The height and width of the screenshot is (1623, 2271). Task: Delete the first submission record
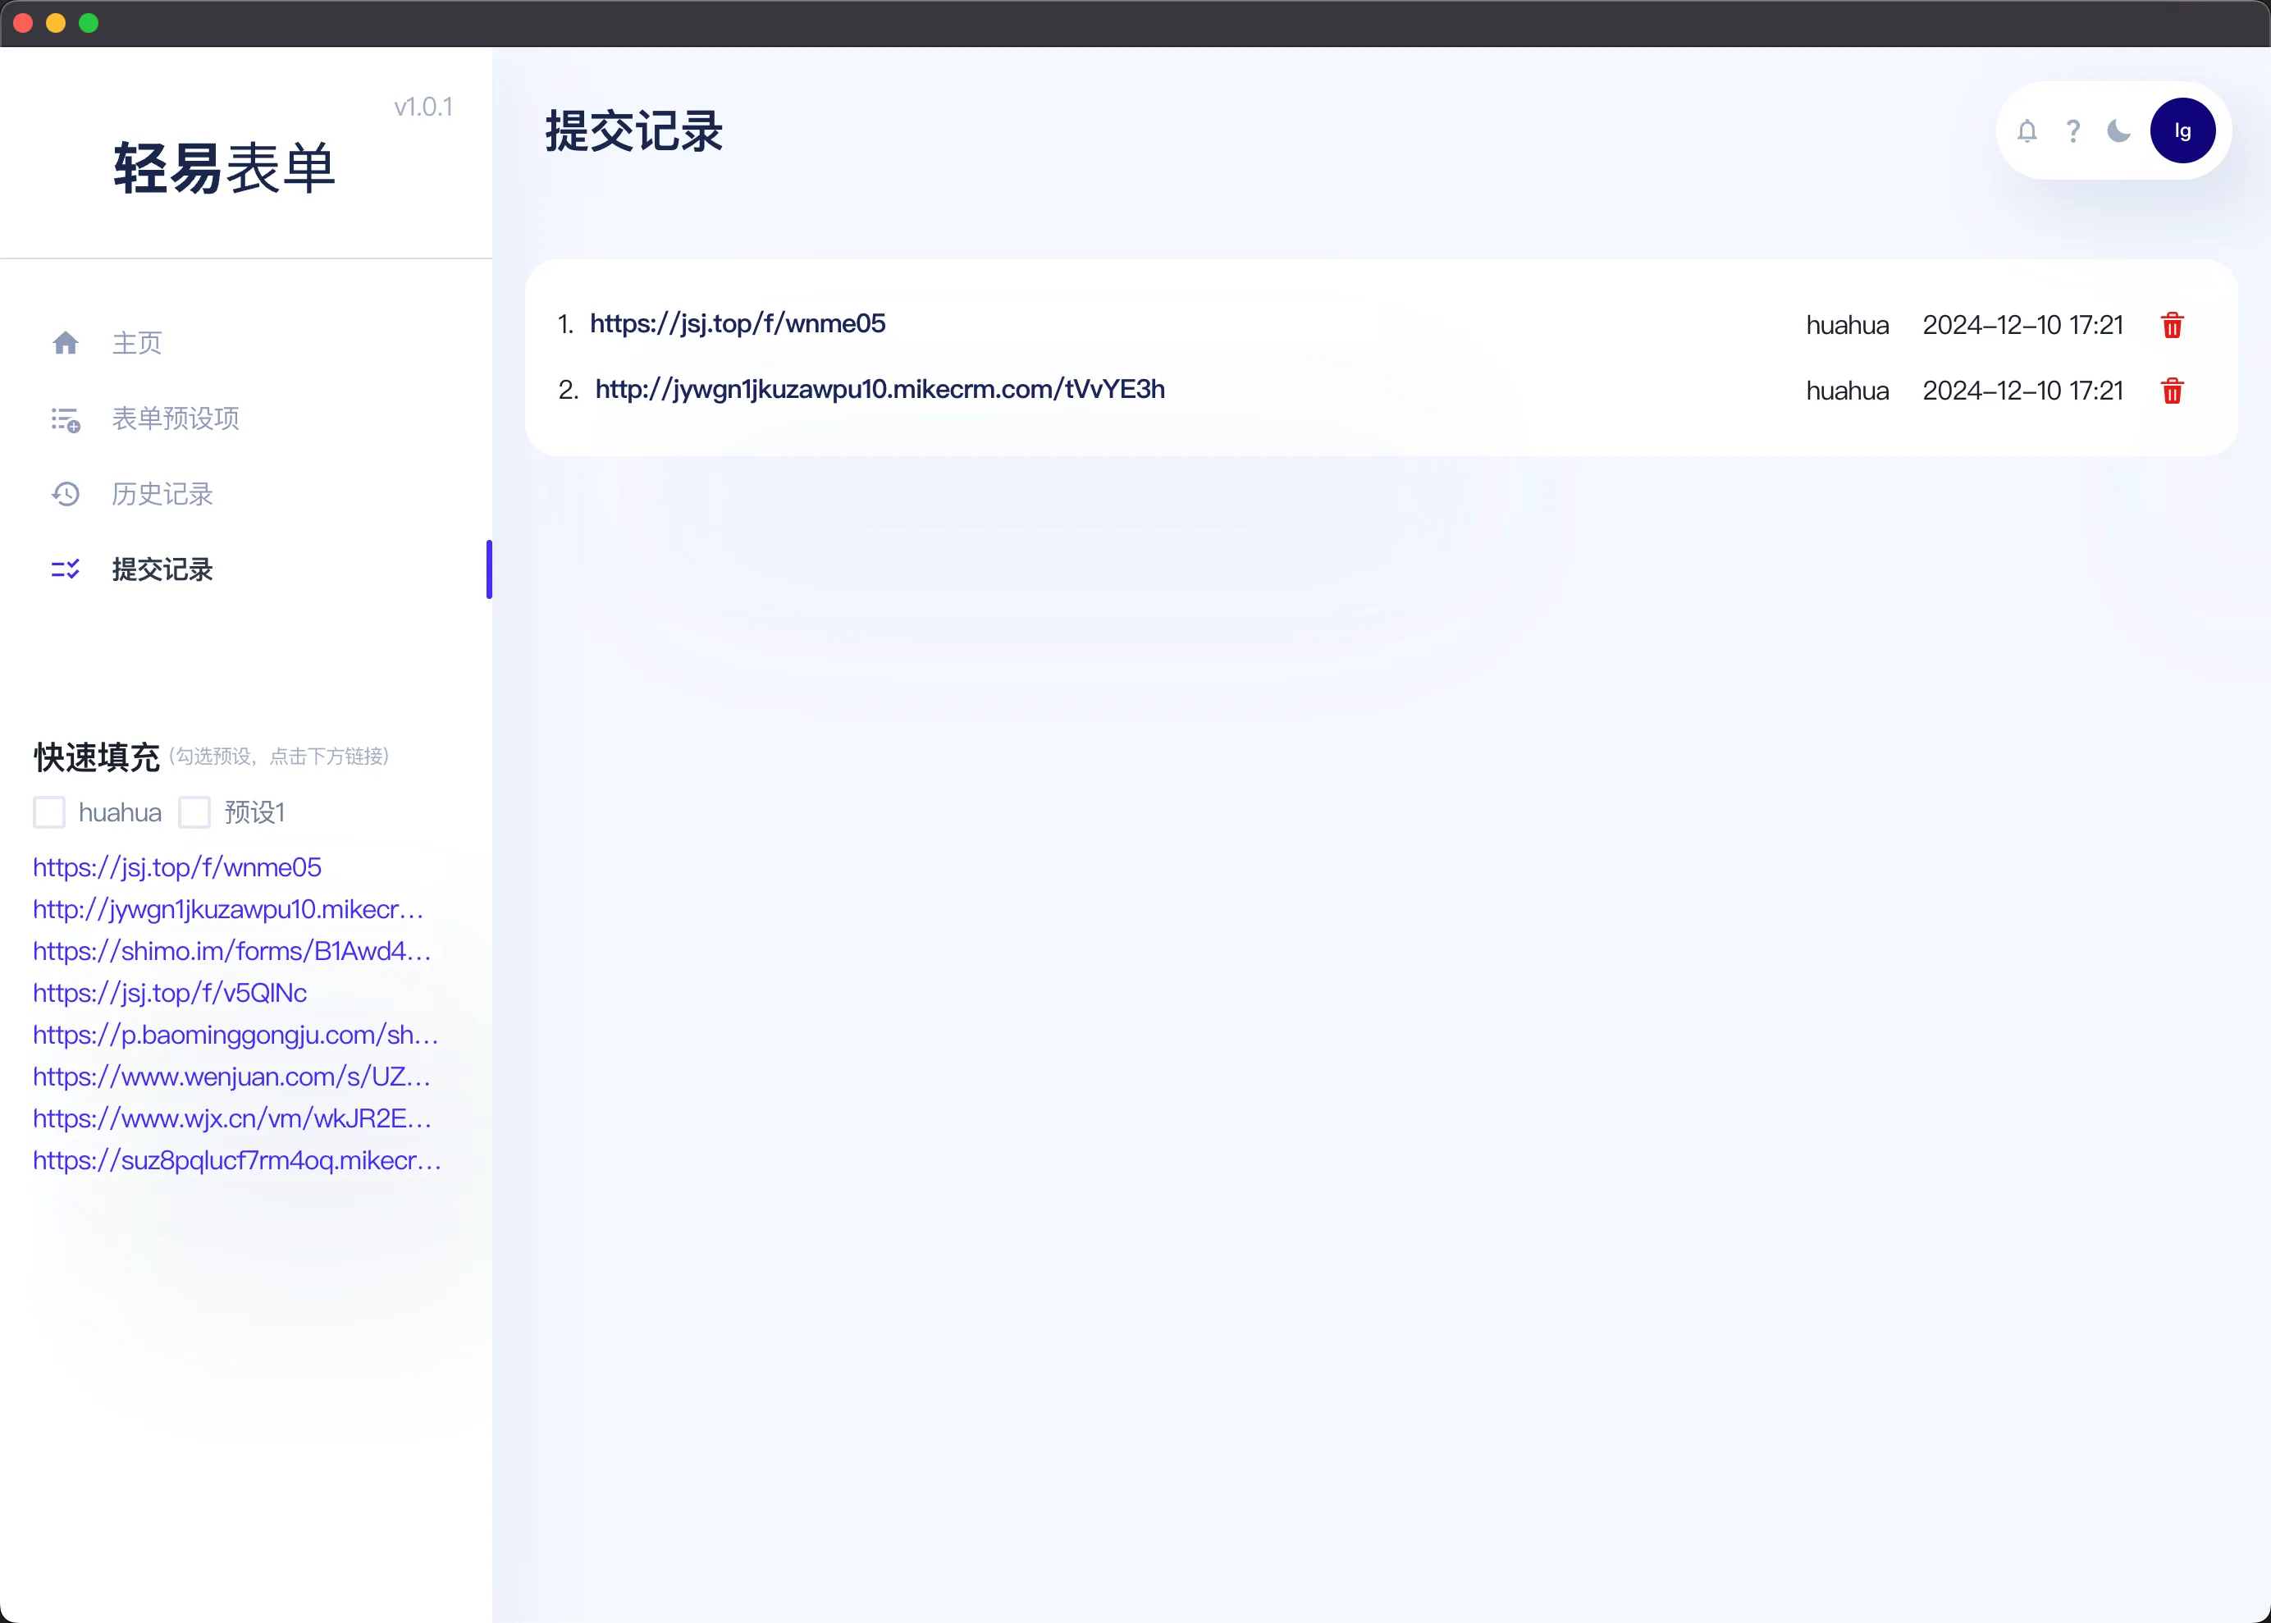[2171, 324]
